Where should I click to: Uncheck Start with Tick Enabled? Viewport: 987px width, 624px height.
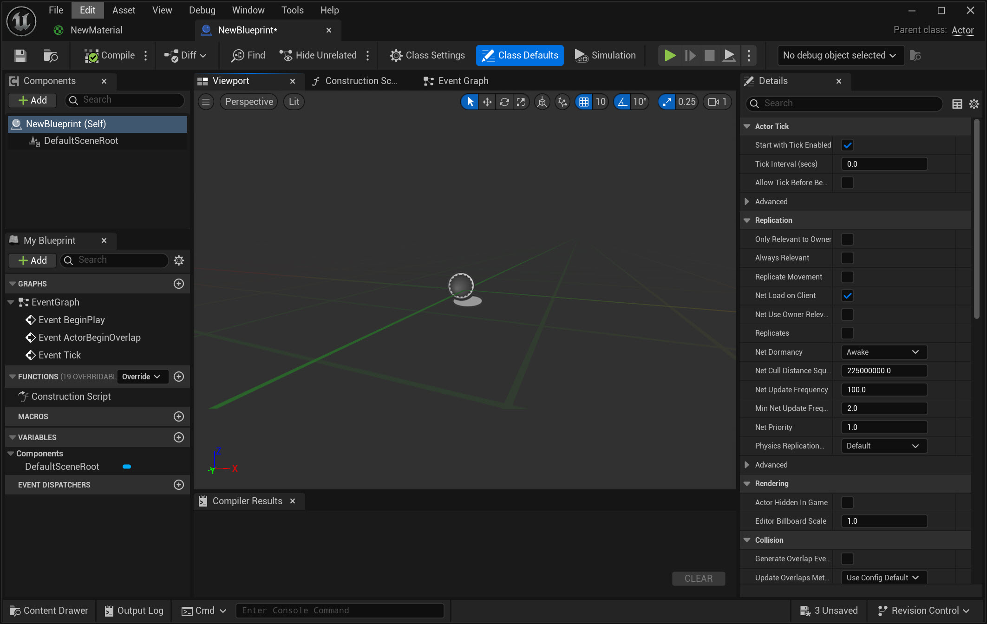point(847,145)
